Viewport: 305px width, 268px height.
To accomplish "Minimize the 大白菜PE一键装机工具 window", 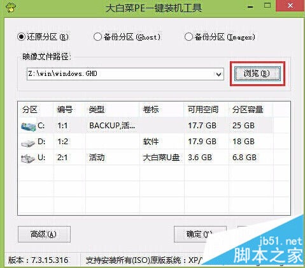I will point(250,7).
